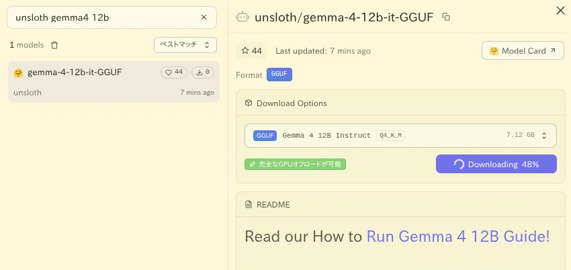Open the Model Card link
The height and width of the screenshot is (270, 571).
tap(523, 50)
